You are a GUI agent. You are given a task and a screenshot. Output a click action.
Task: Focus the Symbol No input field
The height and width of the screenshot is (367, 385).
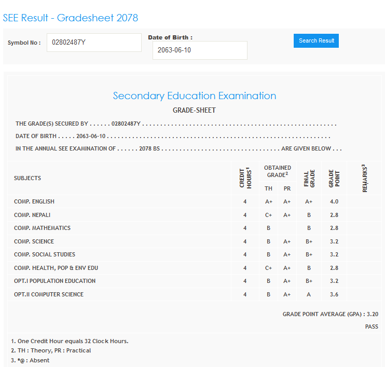(94, 43)
